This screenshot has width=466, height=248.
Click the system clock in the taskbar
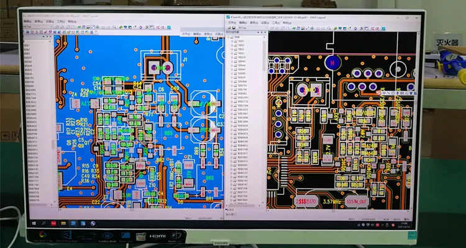tap(402, 222)
